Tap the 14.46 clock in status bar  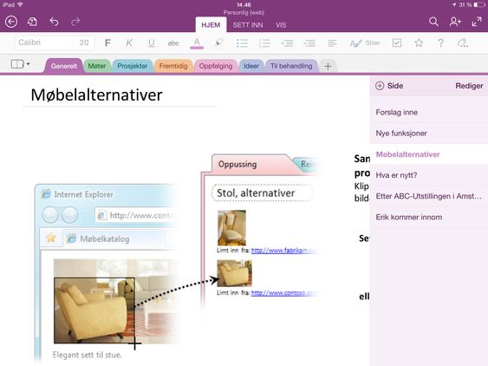pyautogui.click(x=244, y=4)
